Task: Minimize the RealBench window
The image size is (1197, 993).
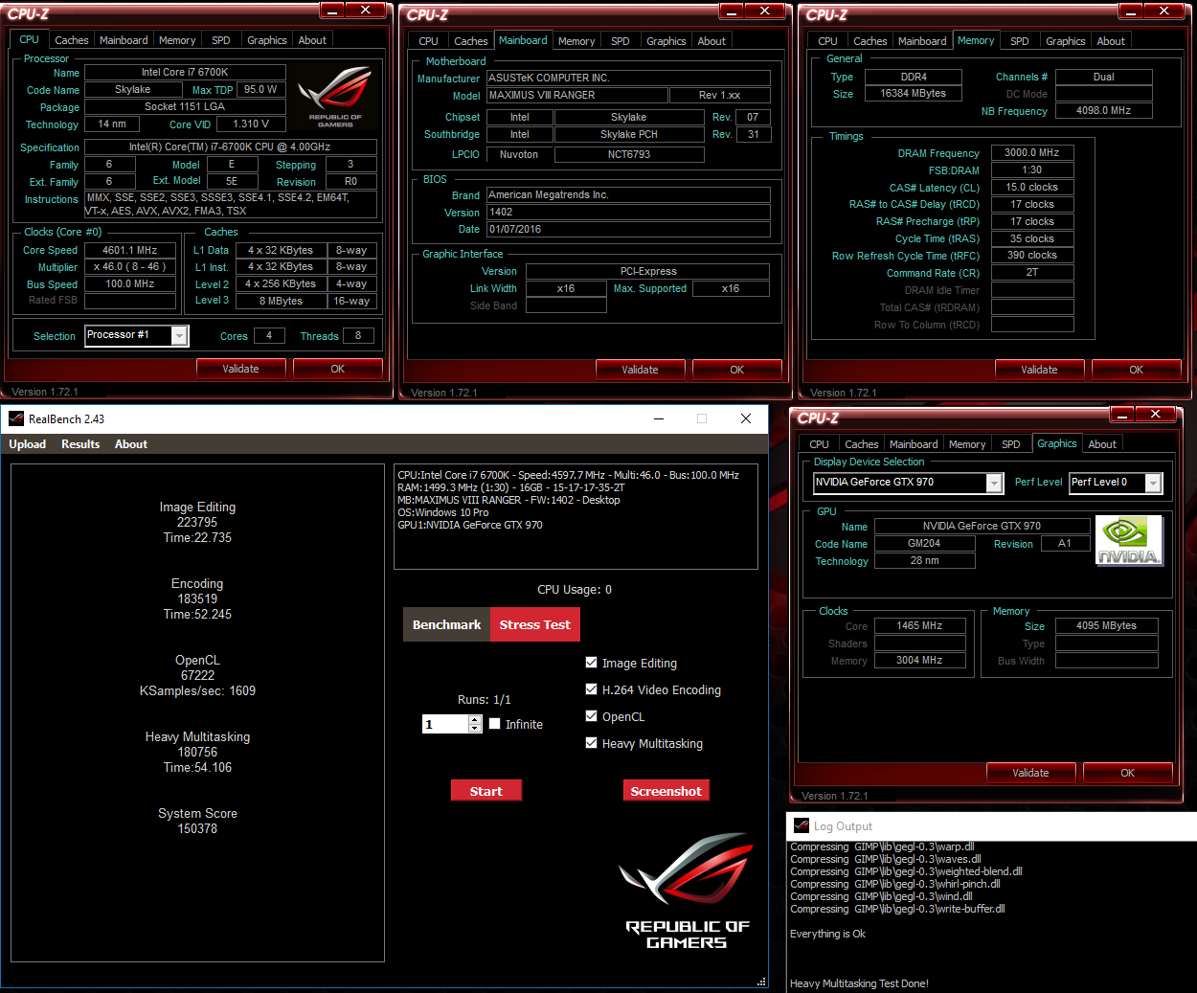Action: pyautogui.click(x=659, y=418)
